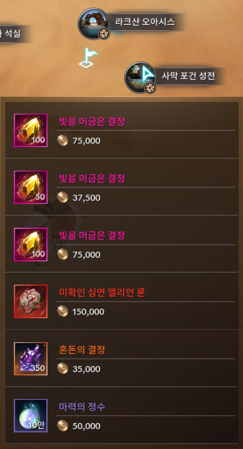Viewport: 243px width, 449px height.
Task: Click the round badge on 라크샨 오아시스 icon
Action: [104, 34]
